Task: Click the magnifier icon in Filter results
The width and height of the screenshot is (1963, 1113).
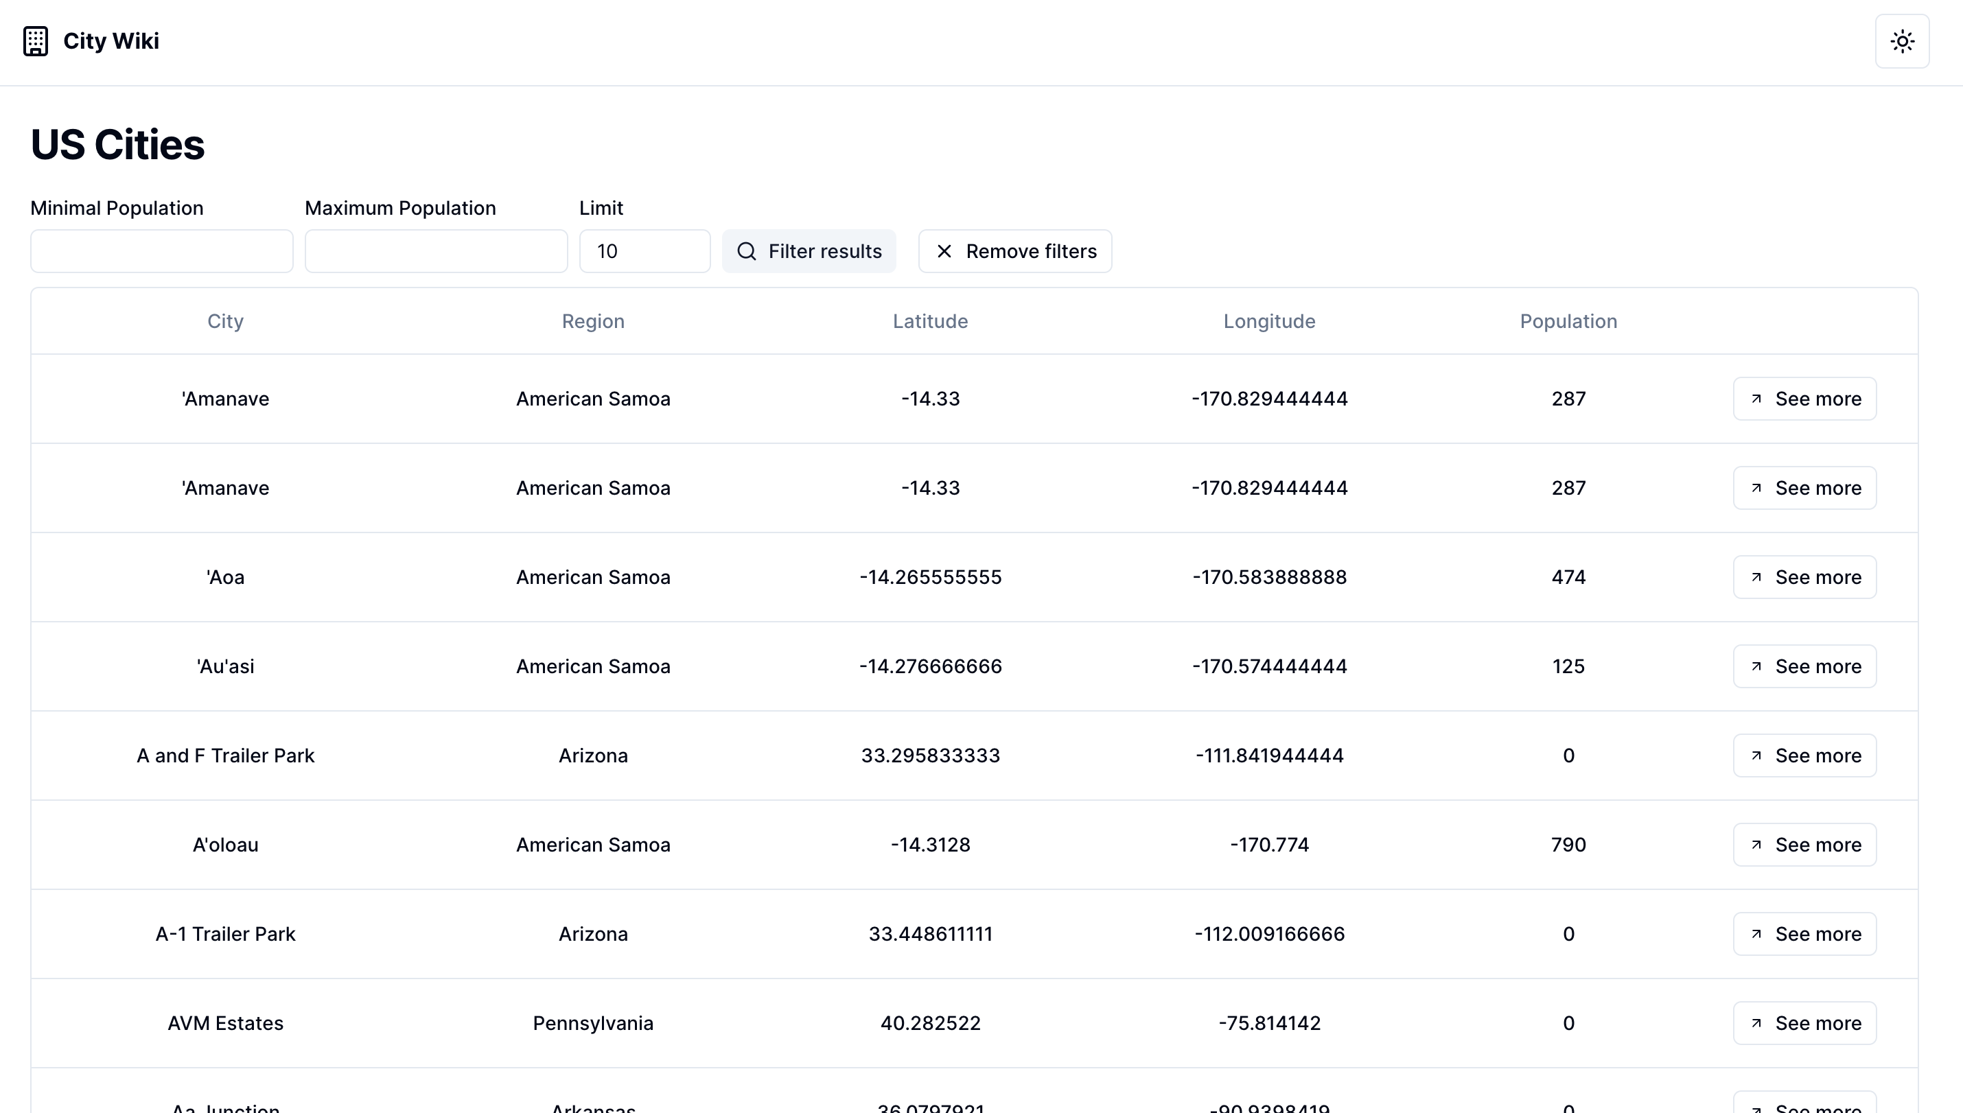Action: 747,252
